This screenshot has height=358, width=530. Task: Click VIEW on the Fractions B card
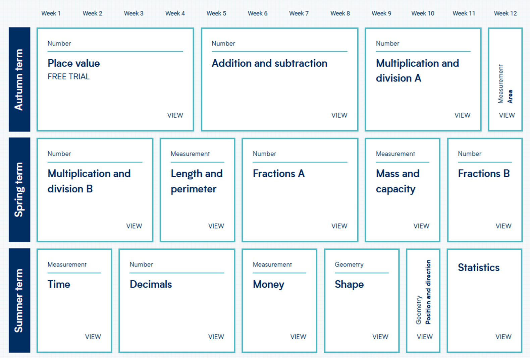(x=503, y=226)
